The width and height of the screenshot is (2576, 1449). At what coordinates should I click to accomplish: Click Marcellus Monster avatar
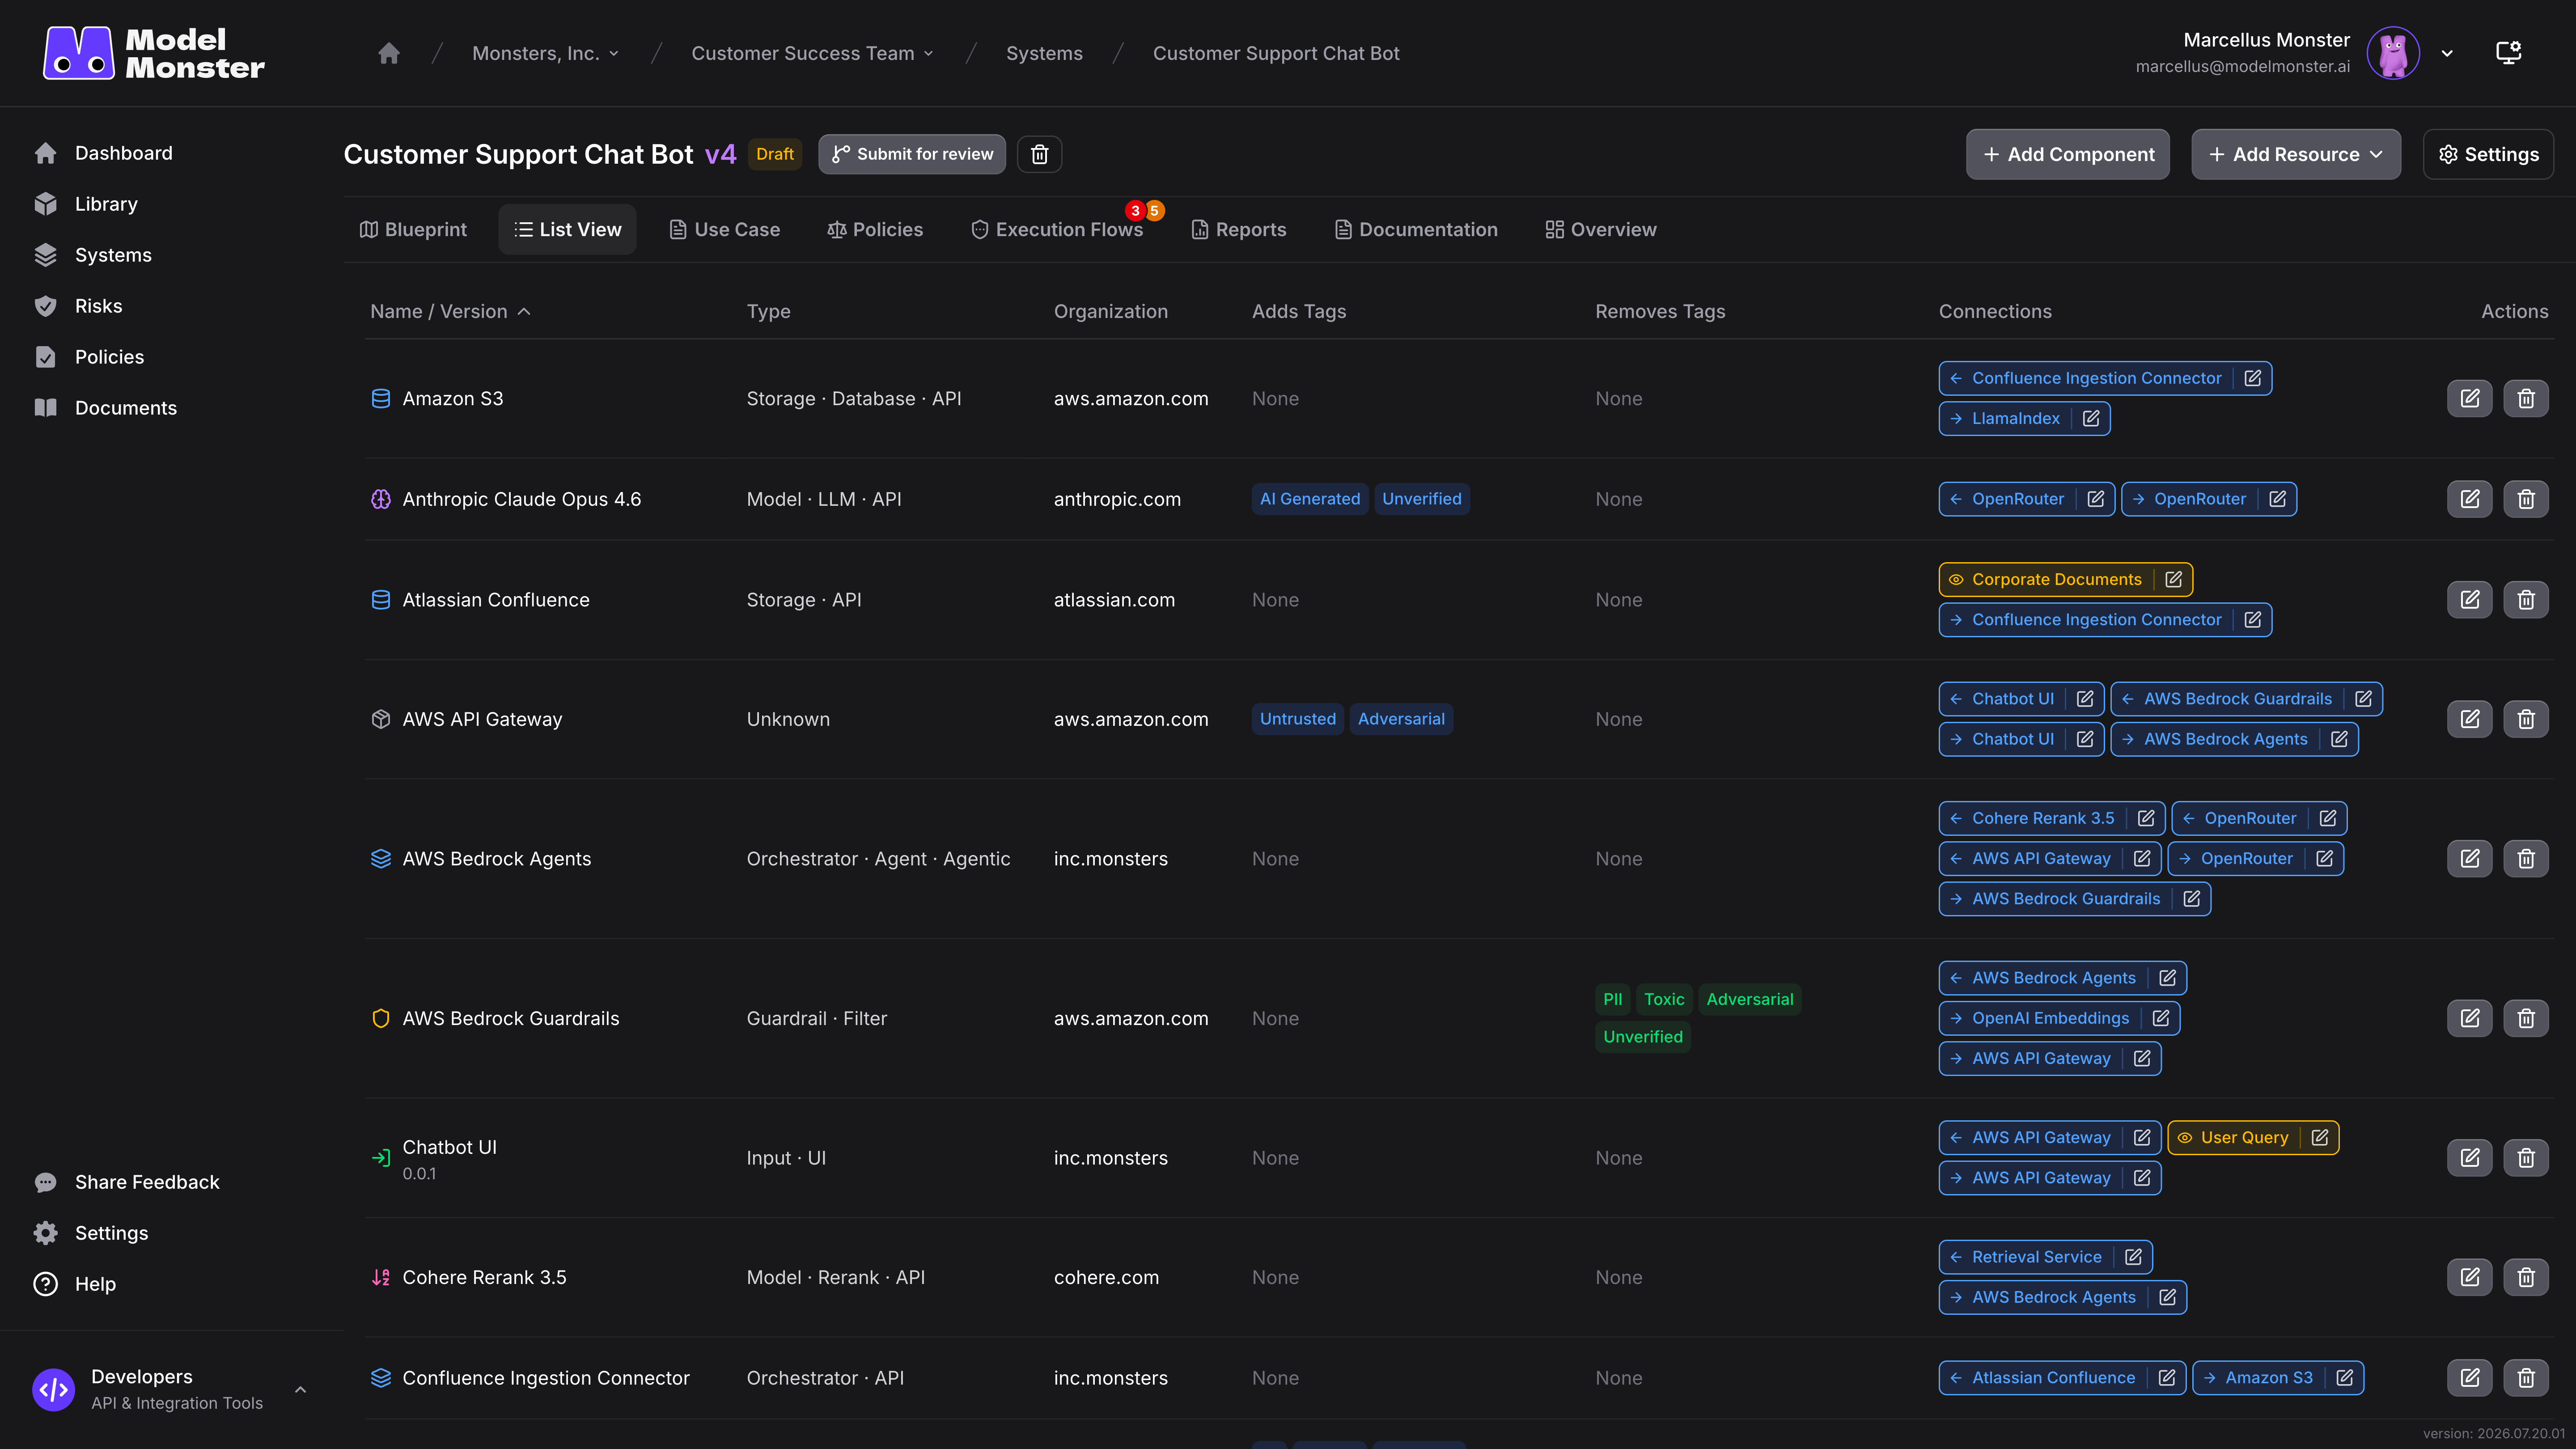[x=2393, y=53]
